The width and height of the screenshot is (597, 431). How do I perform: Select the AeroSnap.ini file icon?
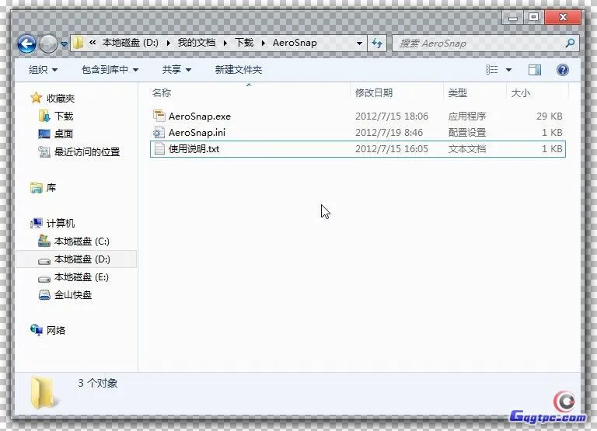click(159, 132)
